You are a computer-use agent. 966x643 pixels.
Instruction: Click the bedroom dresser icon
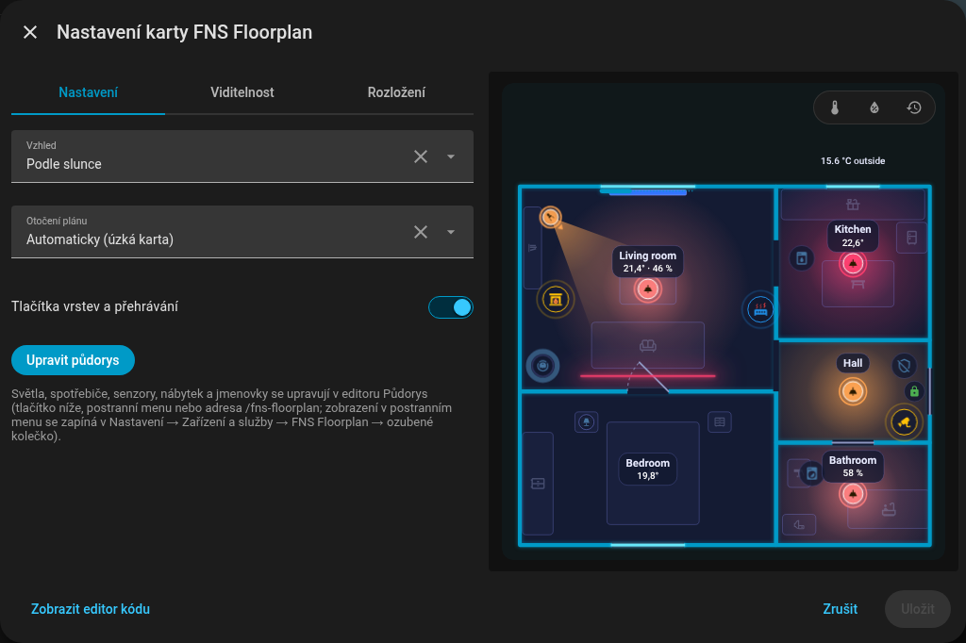pyautogui.click(x=538, y=484)
